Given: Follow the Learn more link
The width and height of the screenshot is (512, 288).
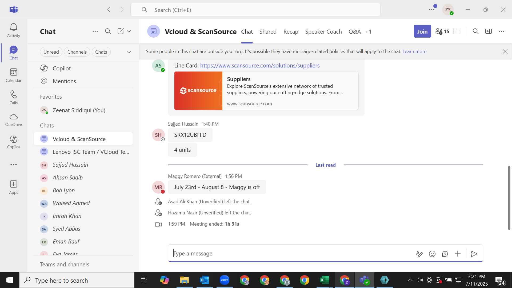Looking at the screenshot, I should pyautogui.click(x=414, y=51).
